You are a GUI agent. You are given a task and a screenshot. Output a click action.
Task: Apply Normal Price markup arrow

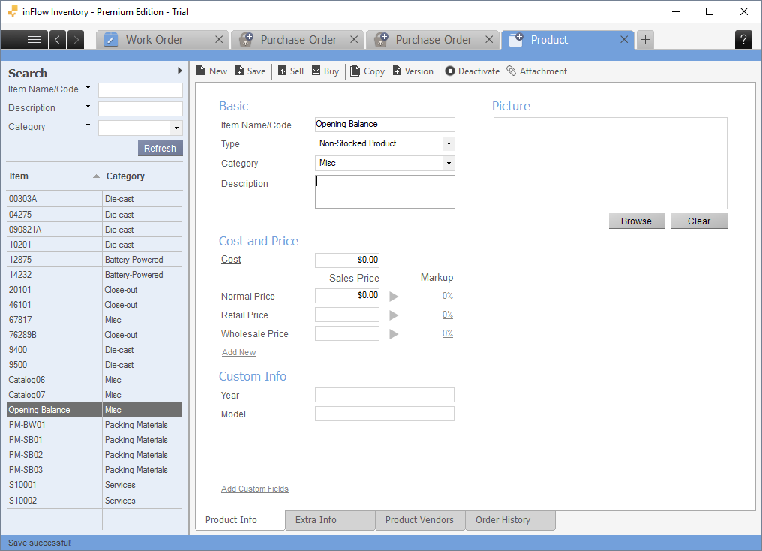(x=394, y=297)
